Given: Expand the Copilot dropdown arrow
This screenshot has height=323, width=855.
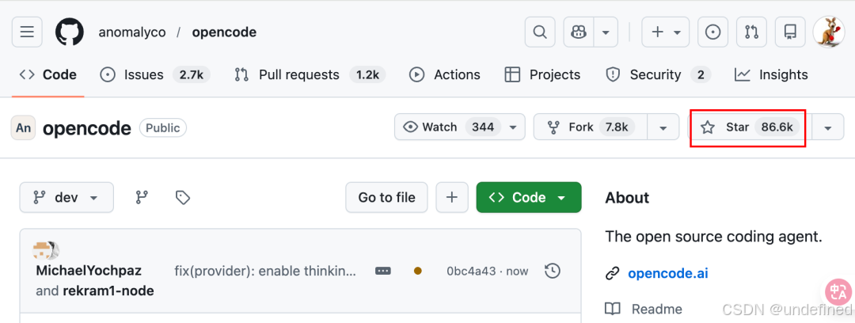Looking at the screenshot, I should click(x=606, y=32).
